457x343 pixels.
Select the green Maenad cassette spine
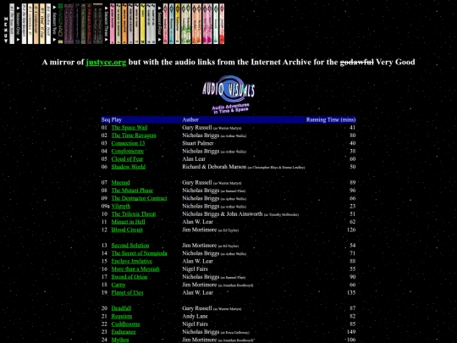60,24
